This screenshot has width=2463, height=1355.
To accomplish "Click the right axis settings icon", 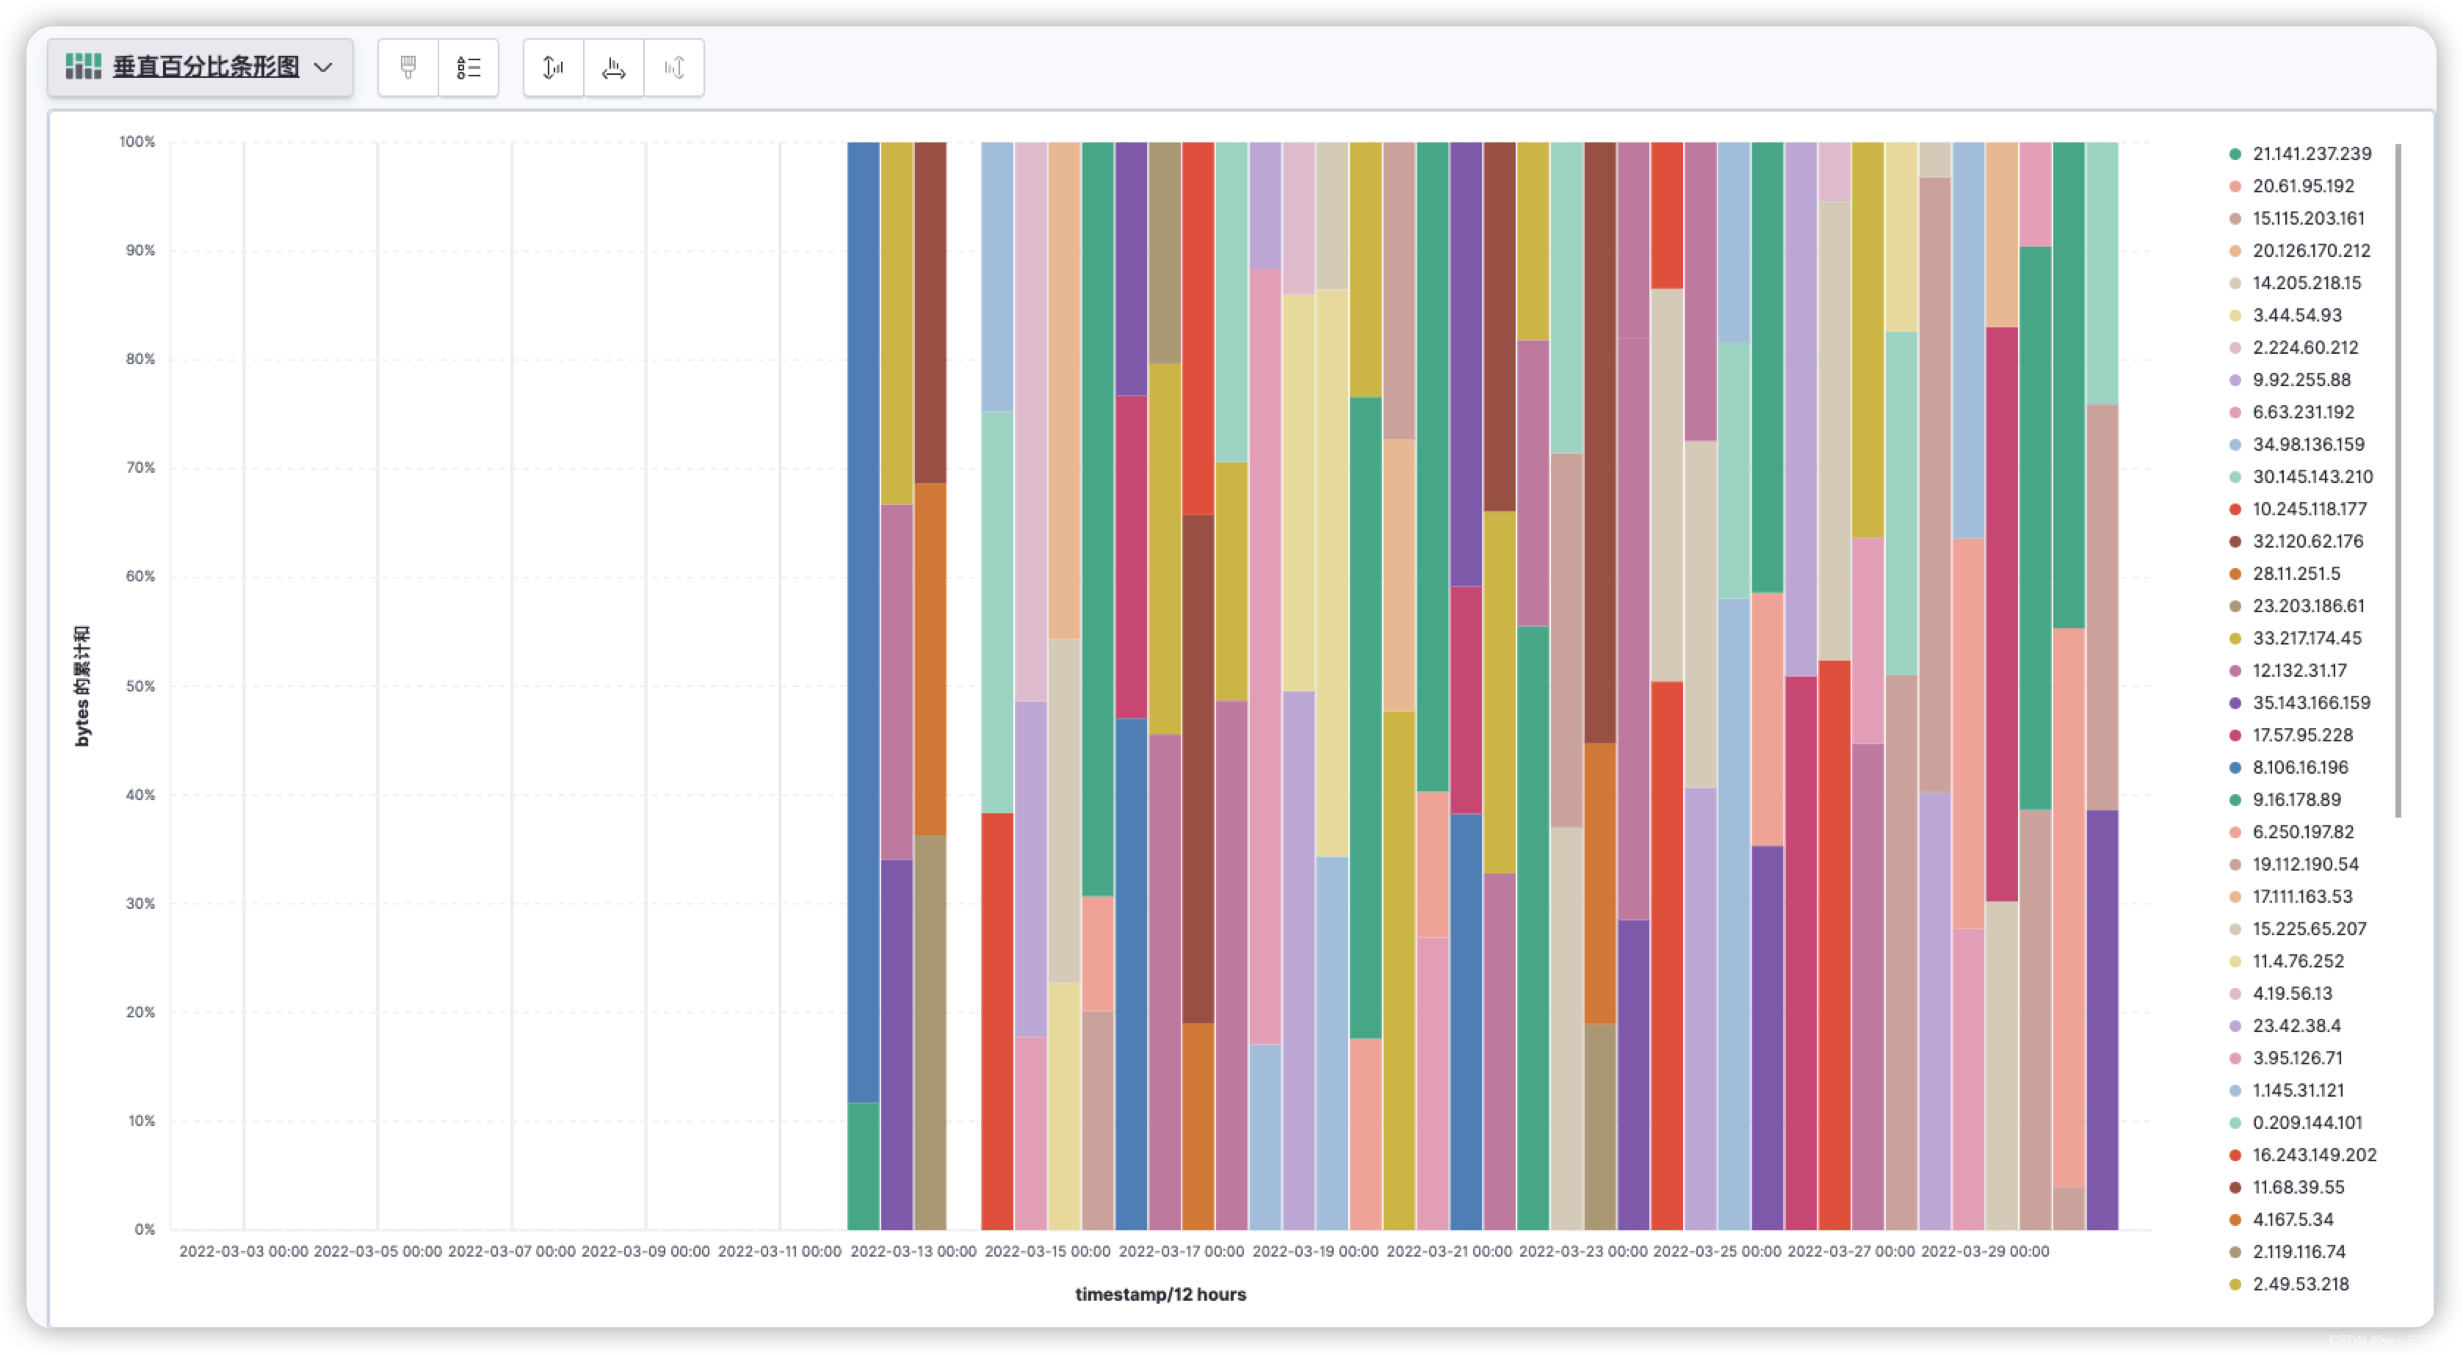I will click(674, 68).
